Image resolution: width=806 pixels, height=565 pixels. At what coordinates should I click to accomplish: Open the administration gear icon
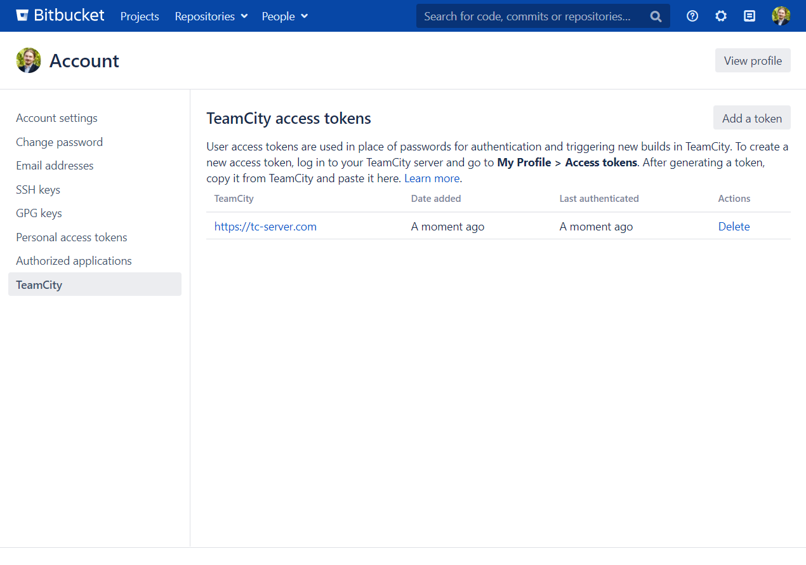tap(721, 16)
